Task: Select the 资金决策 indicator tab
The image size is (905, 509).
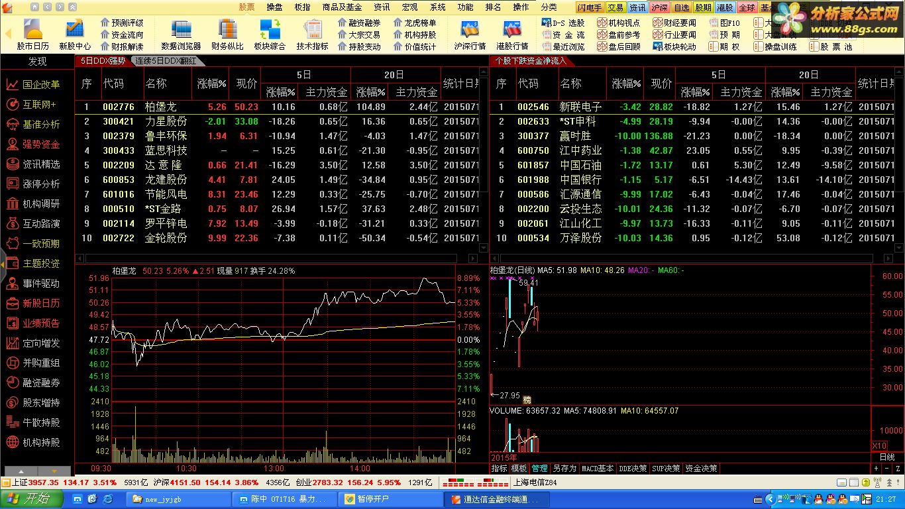Action: click(701, 469)
